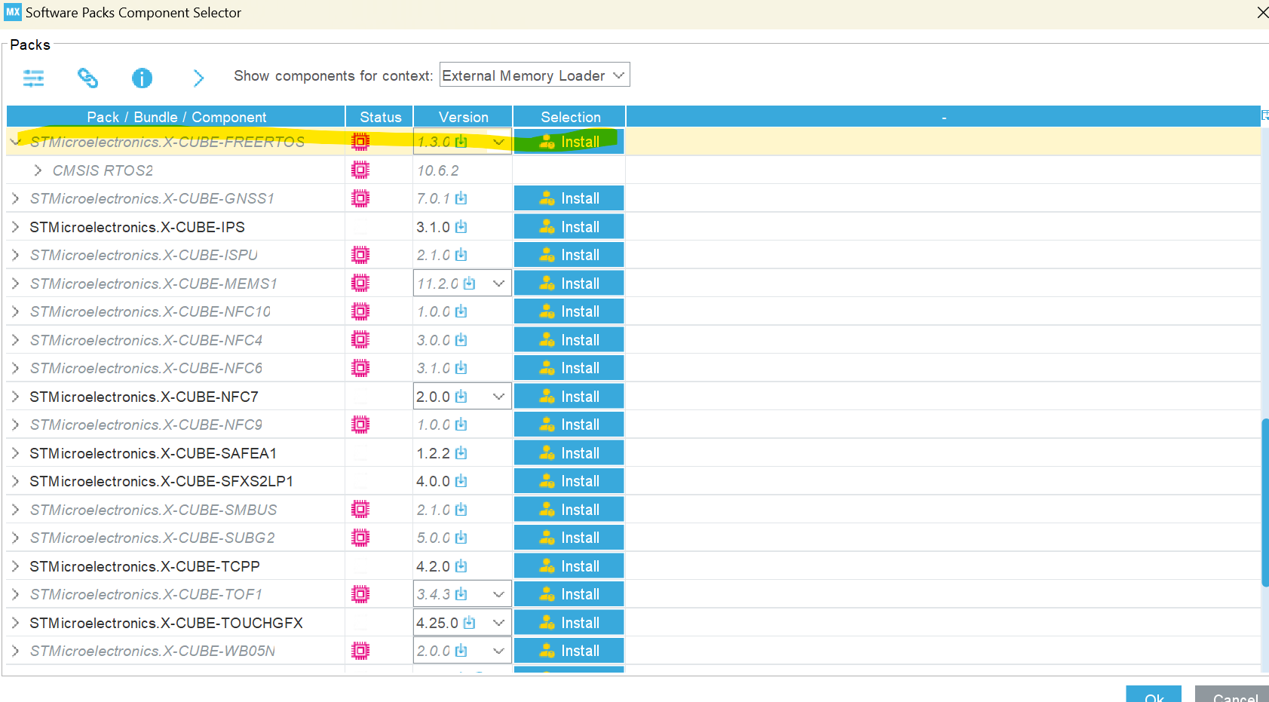Click Install for X-CUBE-TOUCHGFX

click(569, 622)
